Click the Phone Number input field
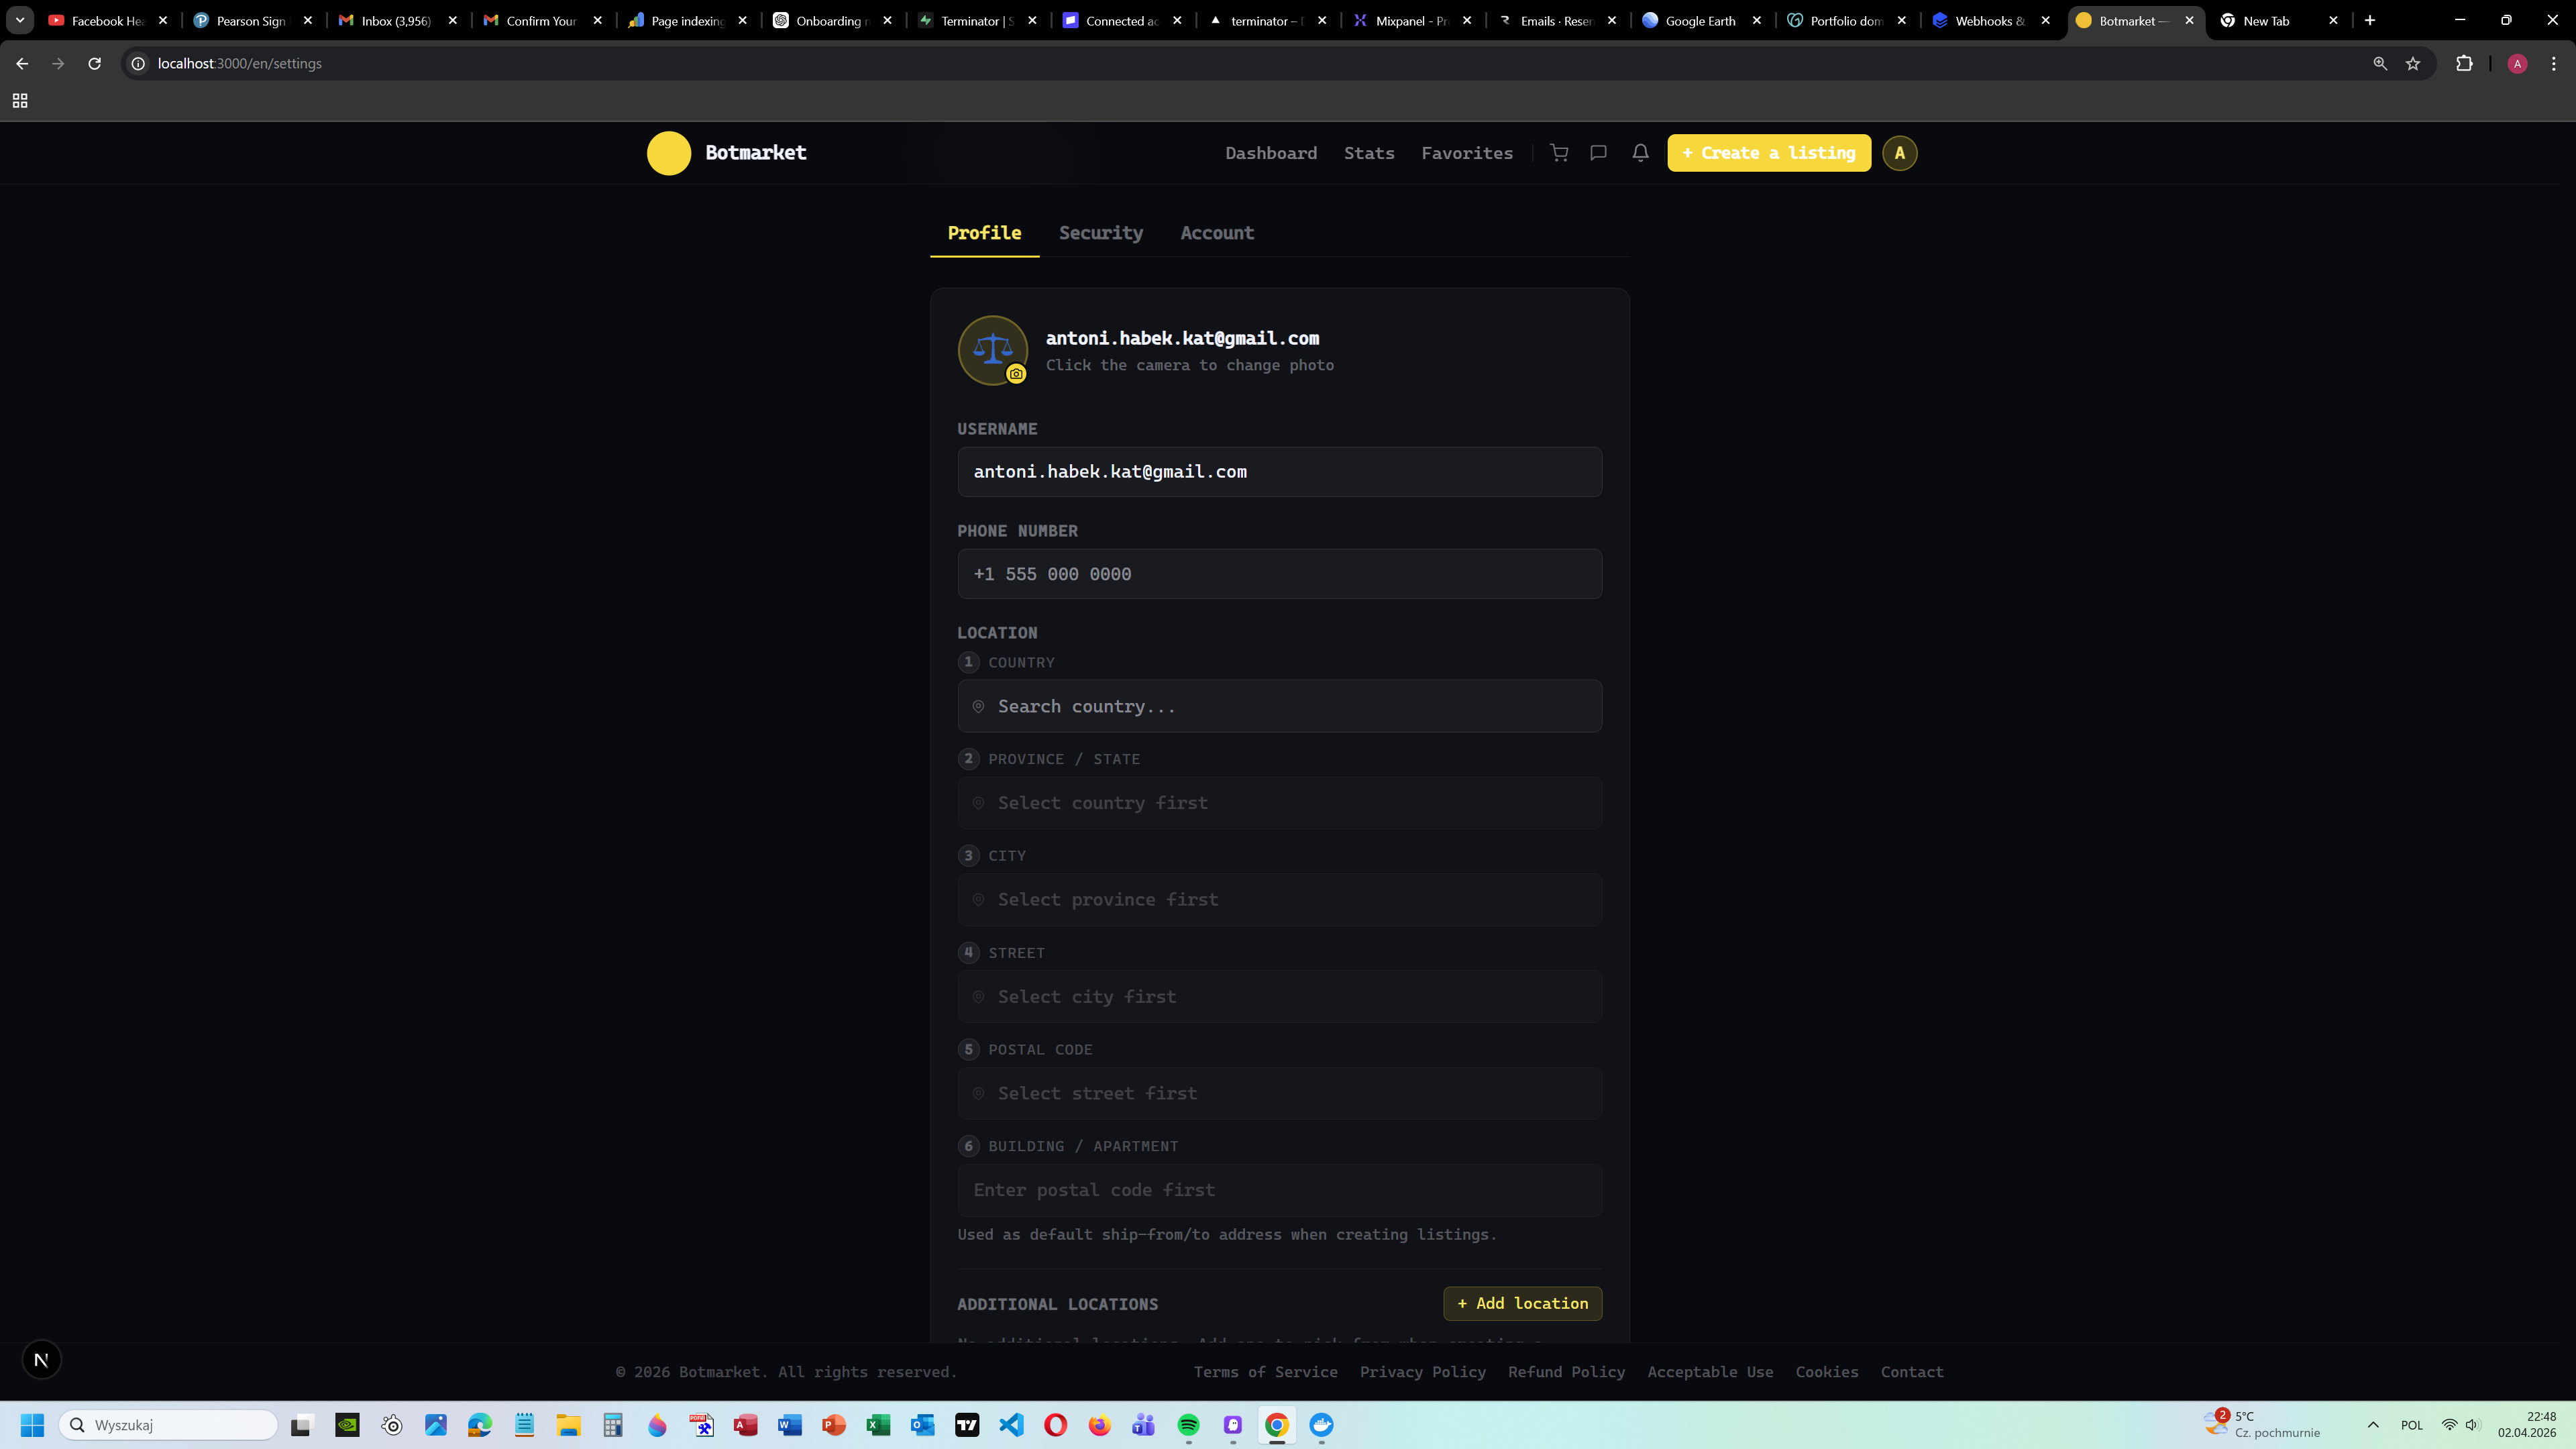This screenshot has width=2576, height=1449. (1279, 574)
